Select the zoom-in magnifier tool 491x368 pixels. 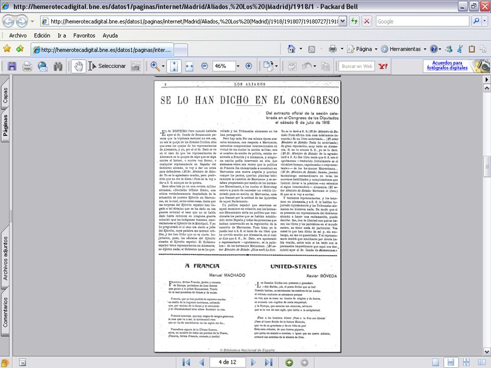(154, 66)
